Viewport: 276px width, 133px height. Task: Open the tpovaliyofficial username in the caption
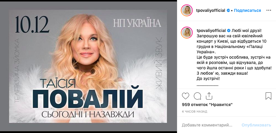click(211, 31)
